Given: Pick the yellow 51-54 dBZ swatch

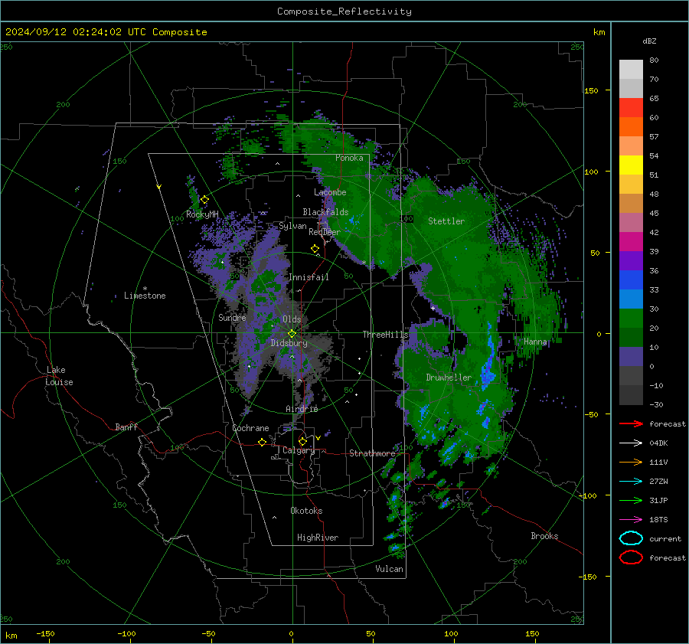Looking at the screenshot, I should coord(631,165).
